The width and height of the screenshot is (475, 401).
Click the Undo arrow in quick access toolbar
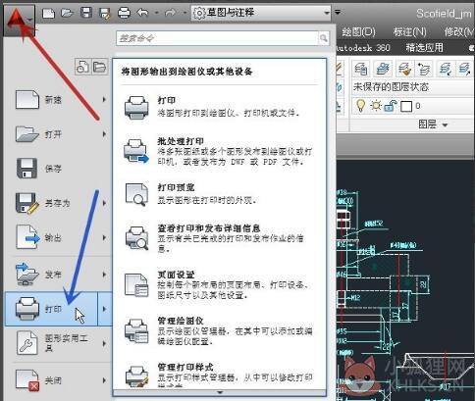coord(142,13)
